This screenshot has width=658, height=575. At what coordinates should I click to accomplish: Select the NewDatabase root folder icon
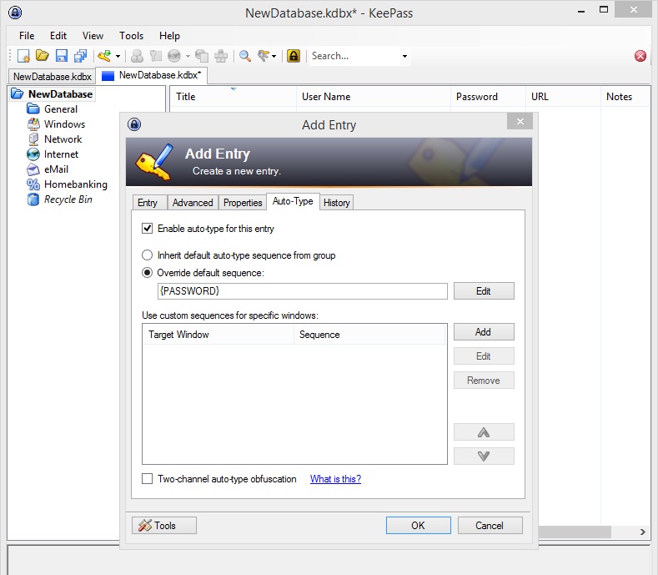(x=18, y=93)
